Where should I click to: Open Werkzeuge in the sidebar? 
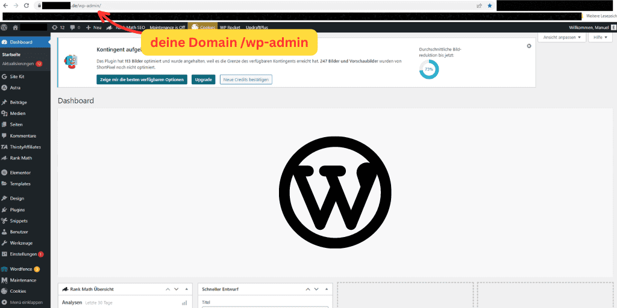(25, 243)
